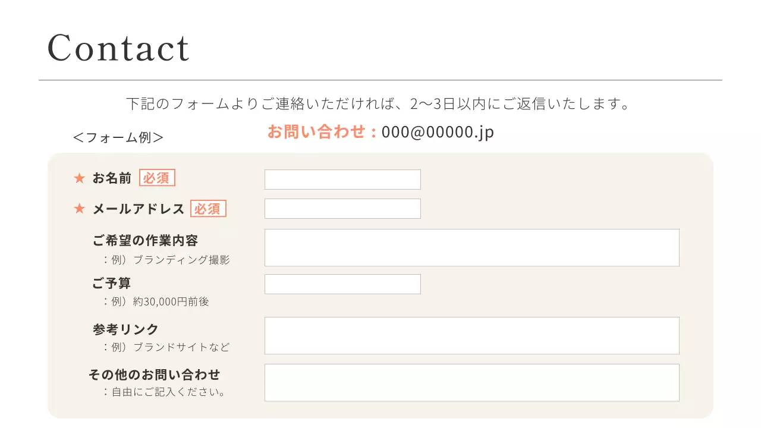Click the 必須 badge next to お名前
The height and width of the screenshot is (428, 761).
[x=157, y=178]
